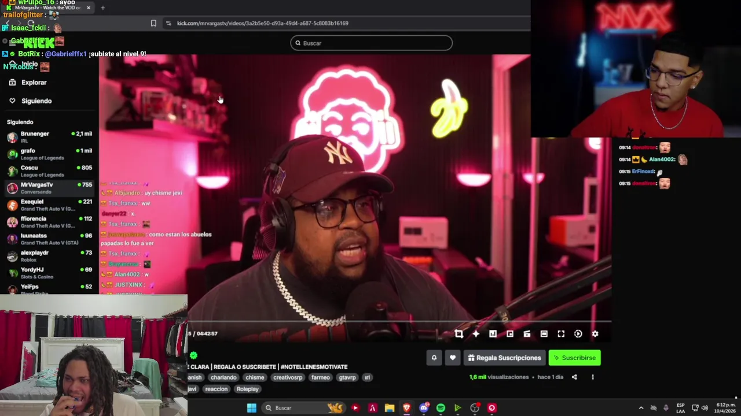Click the 'creativosrp' tag
The width and height of the screenshot is (741, 416).
point(288,377)
